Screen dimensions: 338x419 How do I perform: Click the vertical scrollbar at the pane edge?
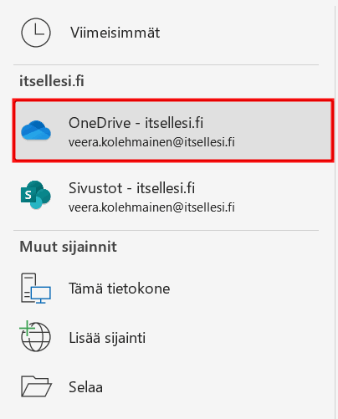tap(335, 212)
